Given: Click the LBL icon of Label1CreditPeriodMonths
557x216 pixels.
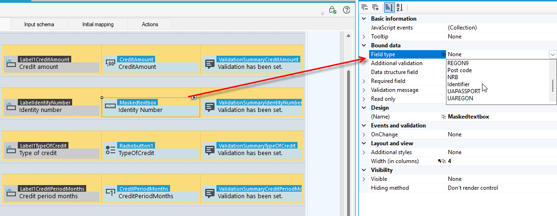Looking at the screenshot, I should point(11,193).
